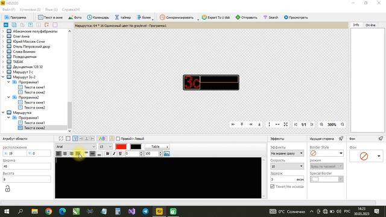Viewport: 386px width, 217px height.
Task: Stretch area to full width icon
Action: pyautogui.click(x=277, y=125)
